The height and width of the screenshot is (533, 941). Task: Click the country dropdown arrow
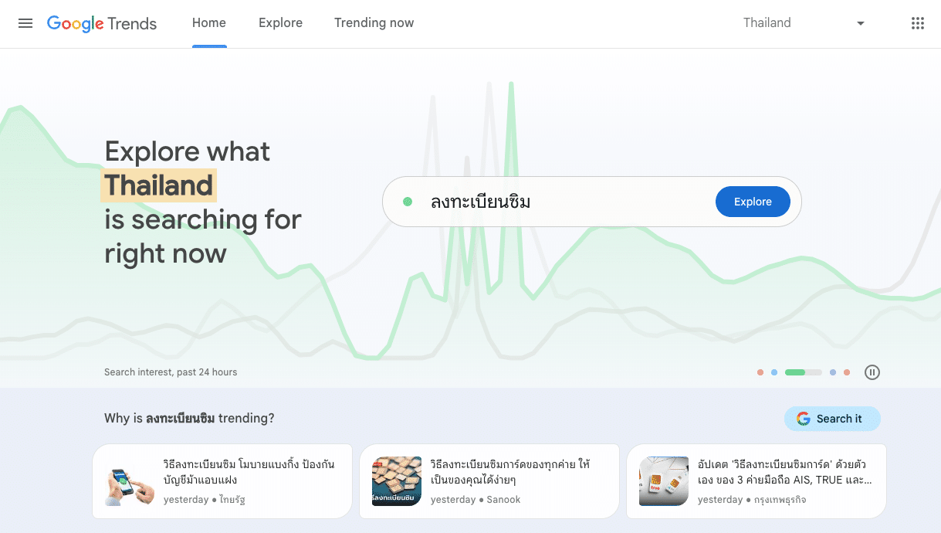click(x=861, y=23)
